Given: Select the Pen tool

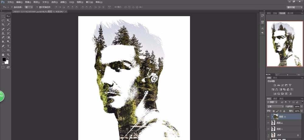Looking at the screenshot, I should coord(3,46).
